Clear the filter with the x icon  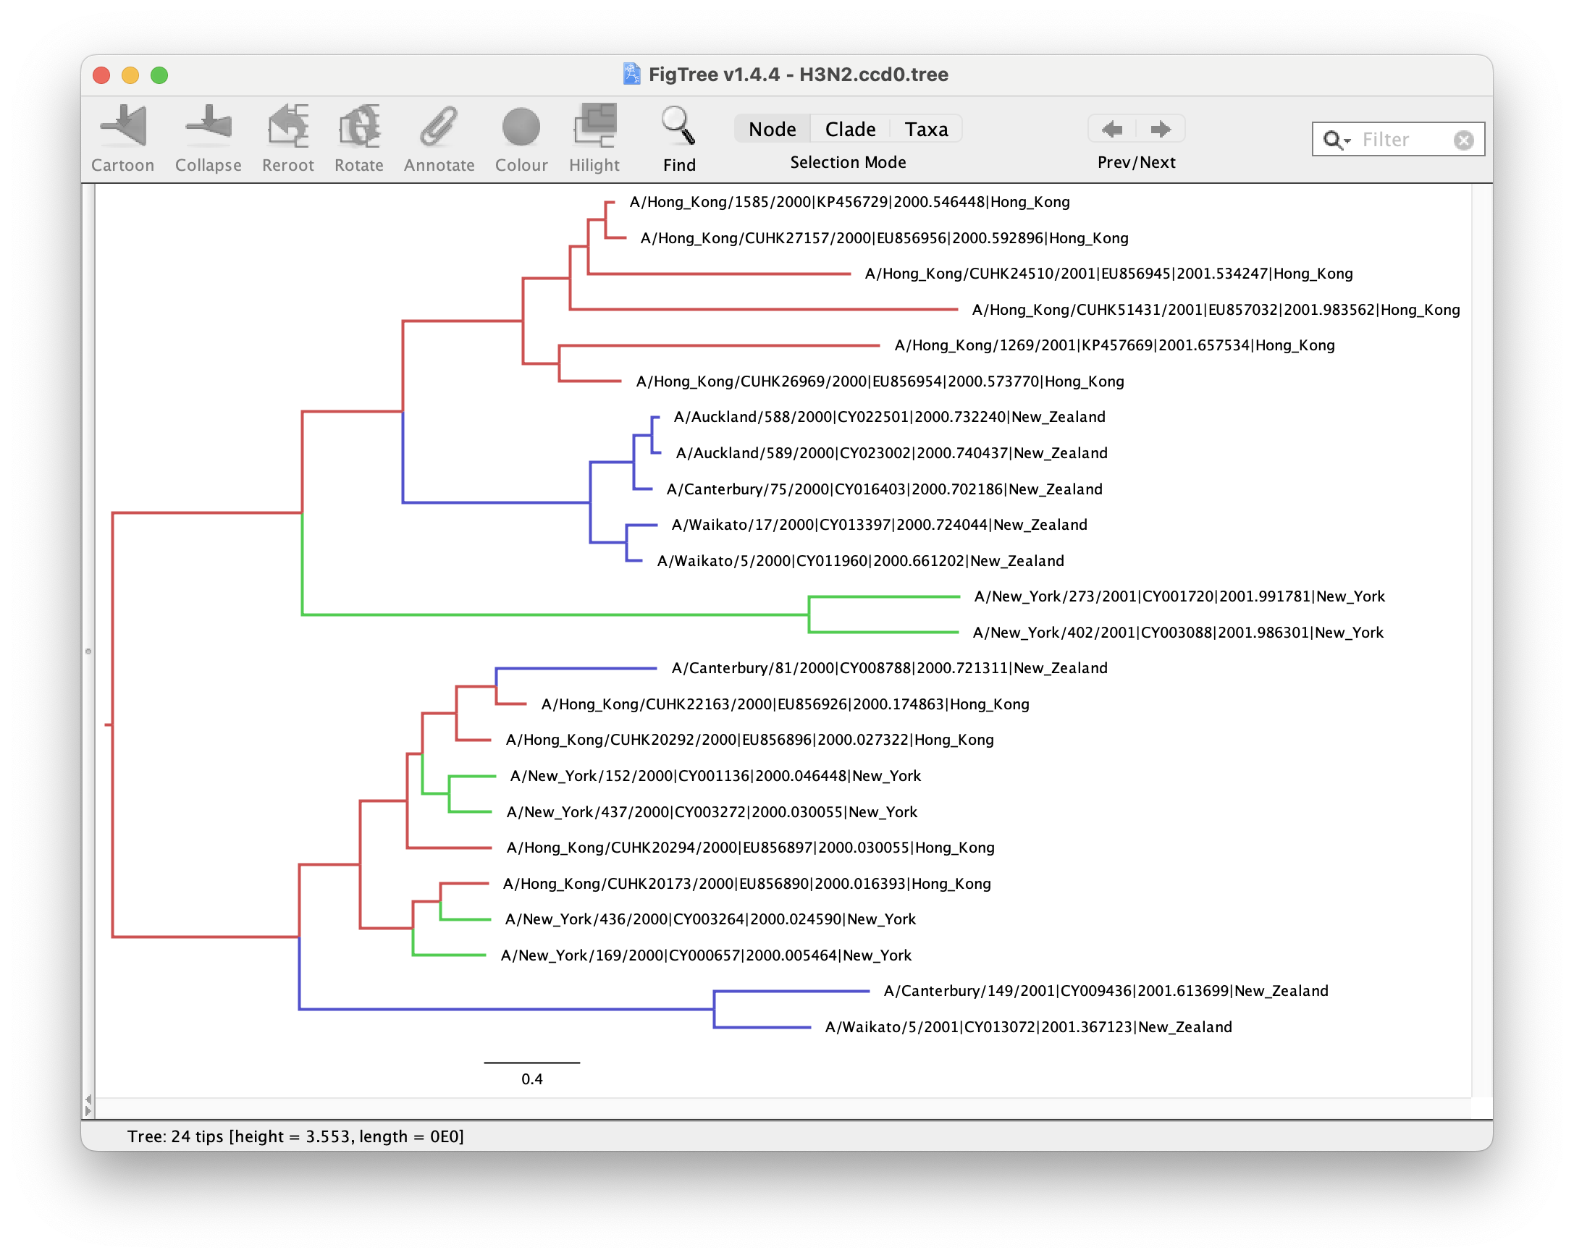(1463, 140)
